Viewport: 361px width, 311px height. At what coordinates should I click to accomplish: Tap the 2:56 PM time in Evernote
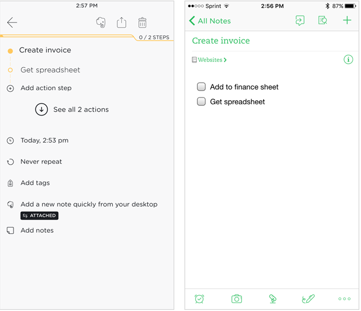click(272, 6)
